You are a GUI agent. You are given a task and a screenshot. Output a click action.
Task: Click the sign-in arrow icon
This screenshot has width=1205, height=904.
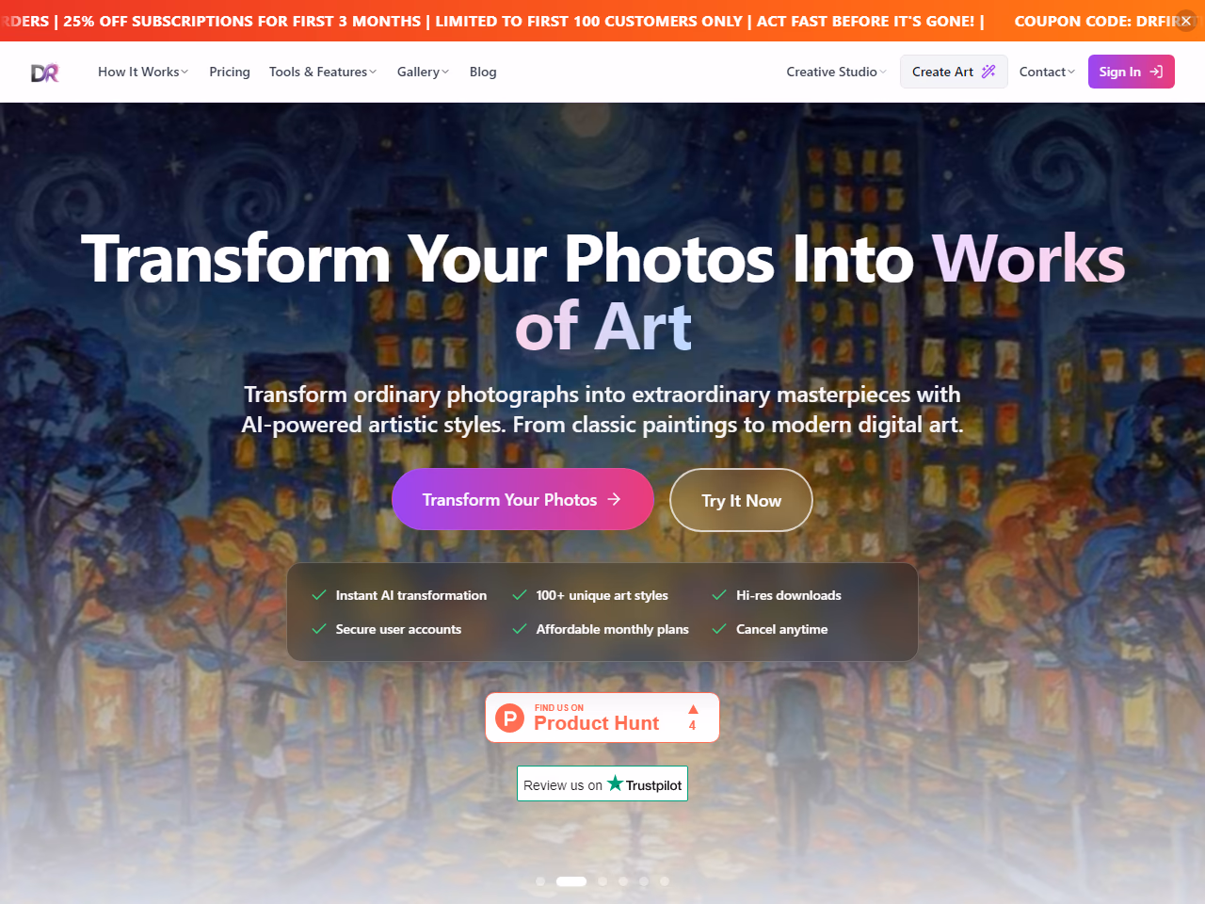point(1156,72)
